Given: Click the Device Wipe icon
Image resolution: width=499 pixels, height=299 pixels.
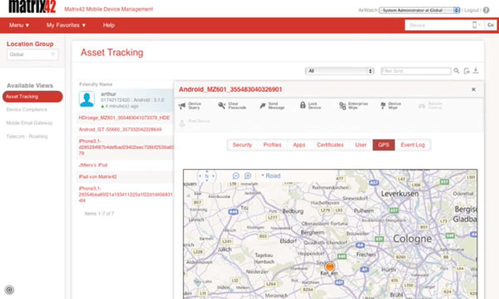Looking at the screenshot, I should [383, 106].
